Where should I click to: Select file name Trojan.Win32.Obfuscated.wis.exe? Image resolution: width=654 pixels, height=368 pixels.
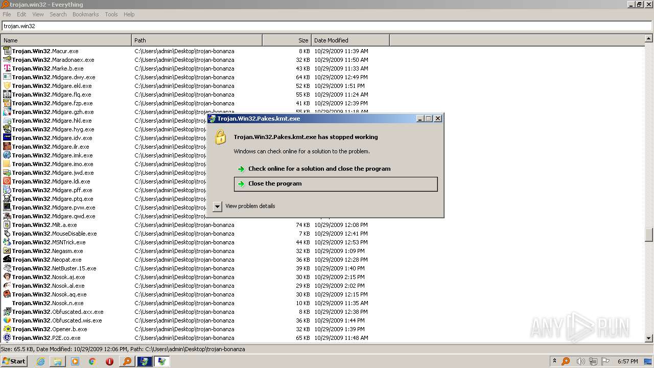click(x=57, y=320)
